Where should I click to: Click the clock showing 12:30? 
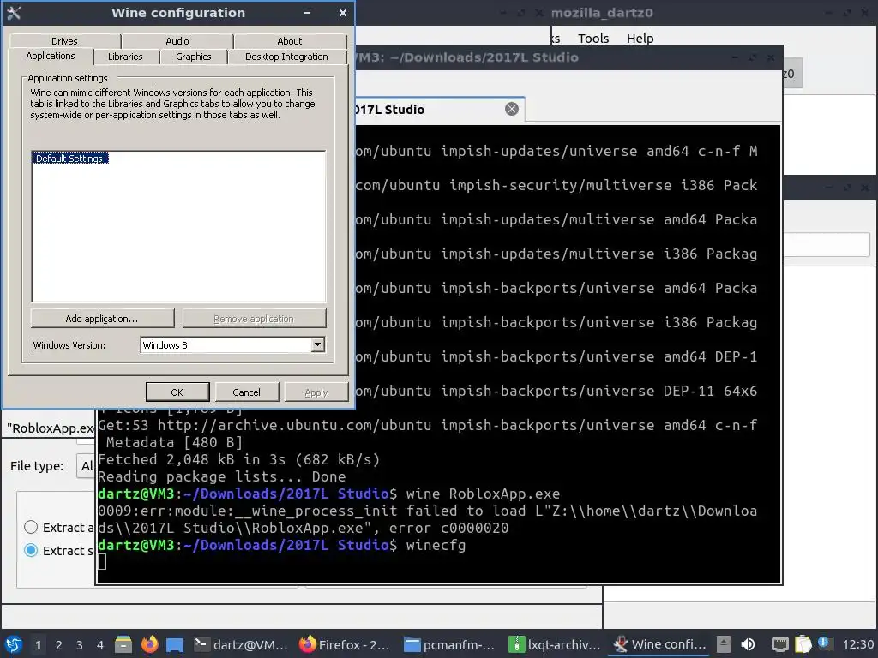[x=857, y=644]
